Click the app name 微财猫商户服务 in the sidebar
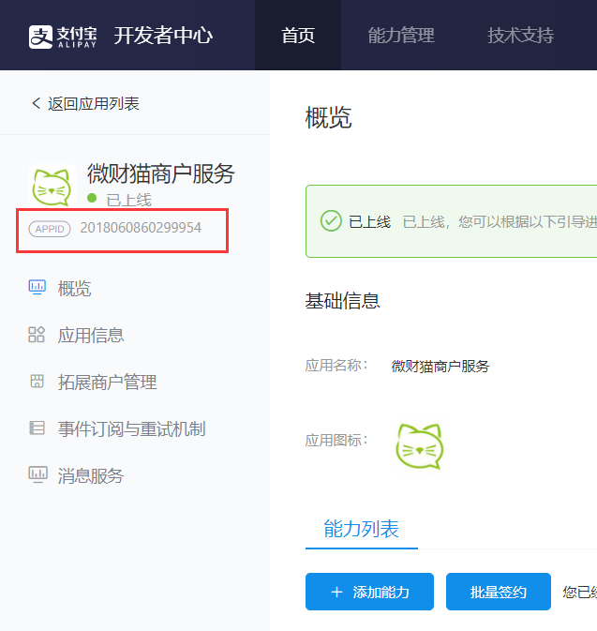This screenshot has height=631, width=597. click(161, 173)
